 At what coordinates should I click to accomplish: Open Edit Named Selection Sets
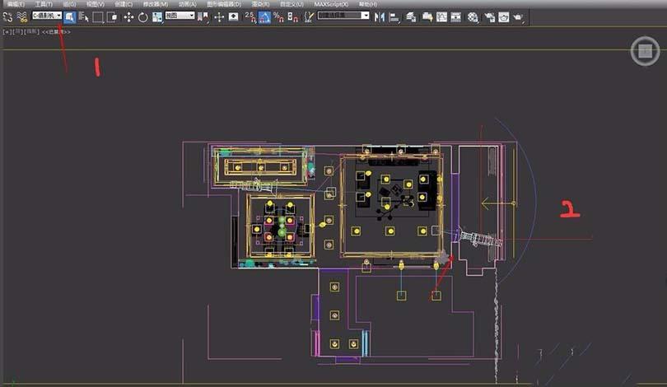coord(309,17)
